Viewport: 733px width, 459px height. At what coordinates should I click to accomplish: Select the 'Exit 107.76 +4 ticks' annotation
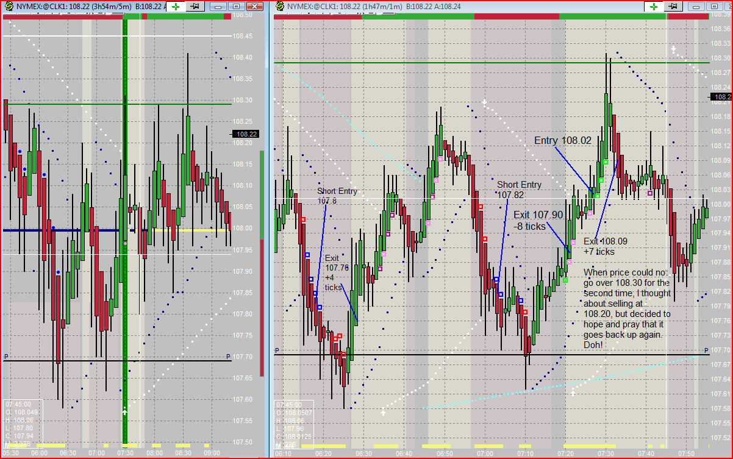tap(337, 272)
